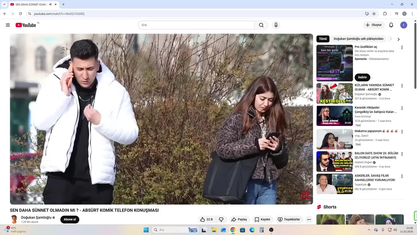The image size is (417, 235).
Task: View site information icon beside URL
Action: pos(30,14)
